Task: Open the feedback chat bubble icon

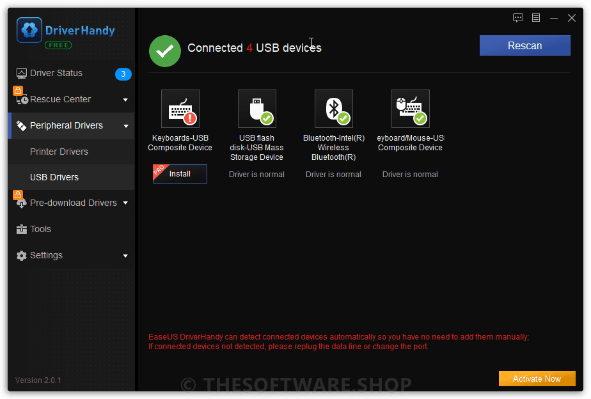Action: (x=518, y=18)
